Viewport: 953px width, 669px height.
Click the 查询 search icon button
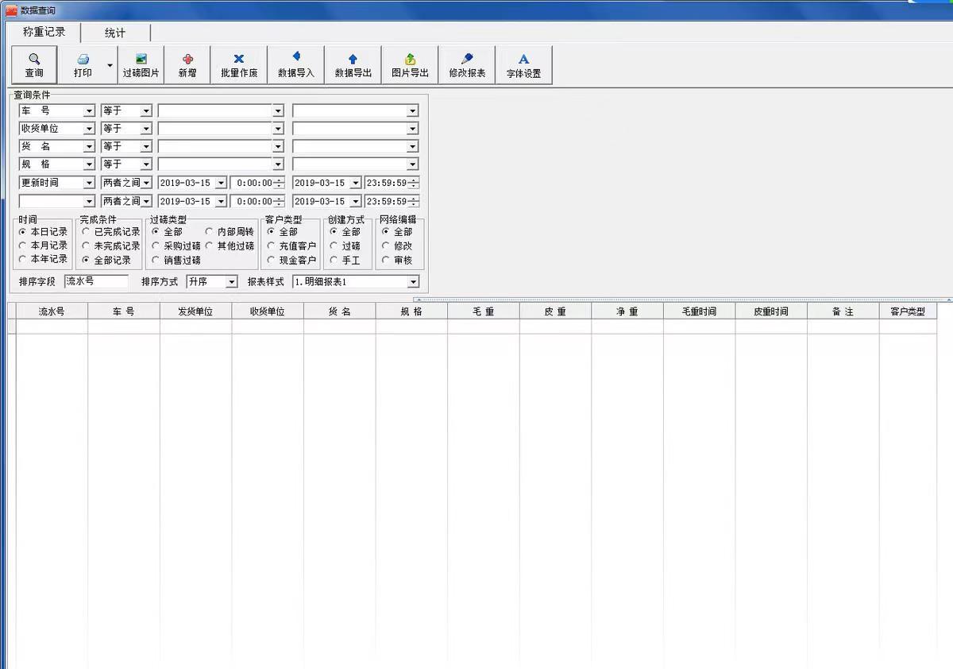click(x=34, y=65)
